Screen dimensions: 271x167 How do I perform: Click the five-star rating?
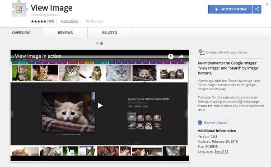39,21
